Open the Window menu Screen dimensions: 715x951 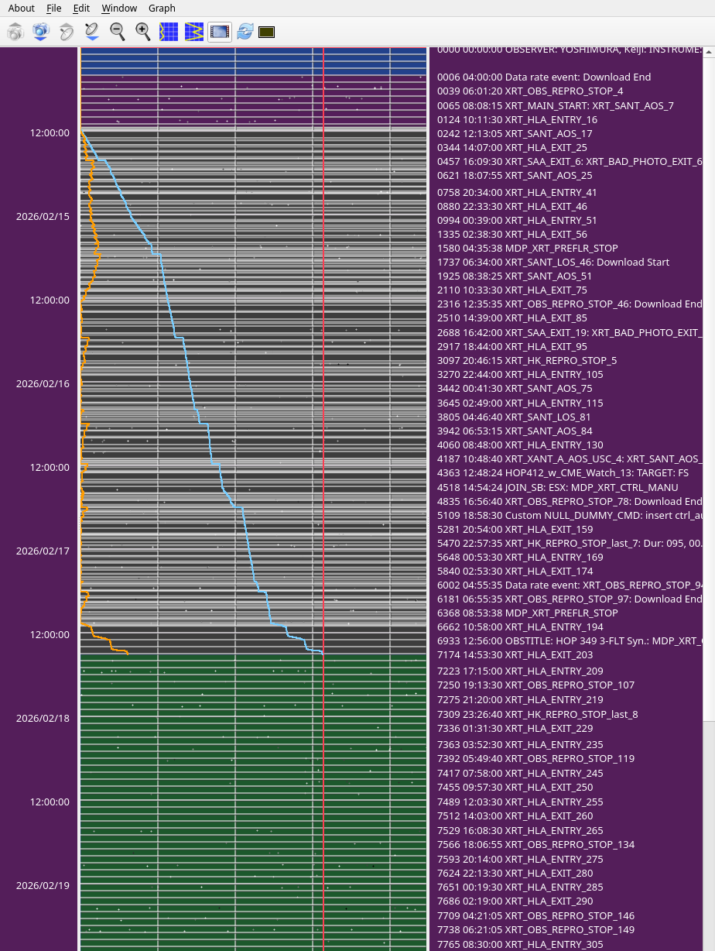pyautogui.click(x=119, y=8)
